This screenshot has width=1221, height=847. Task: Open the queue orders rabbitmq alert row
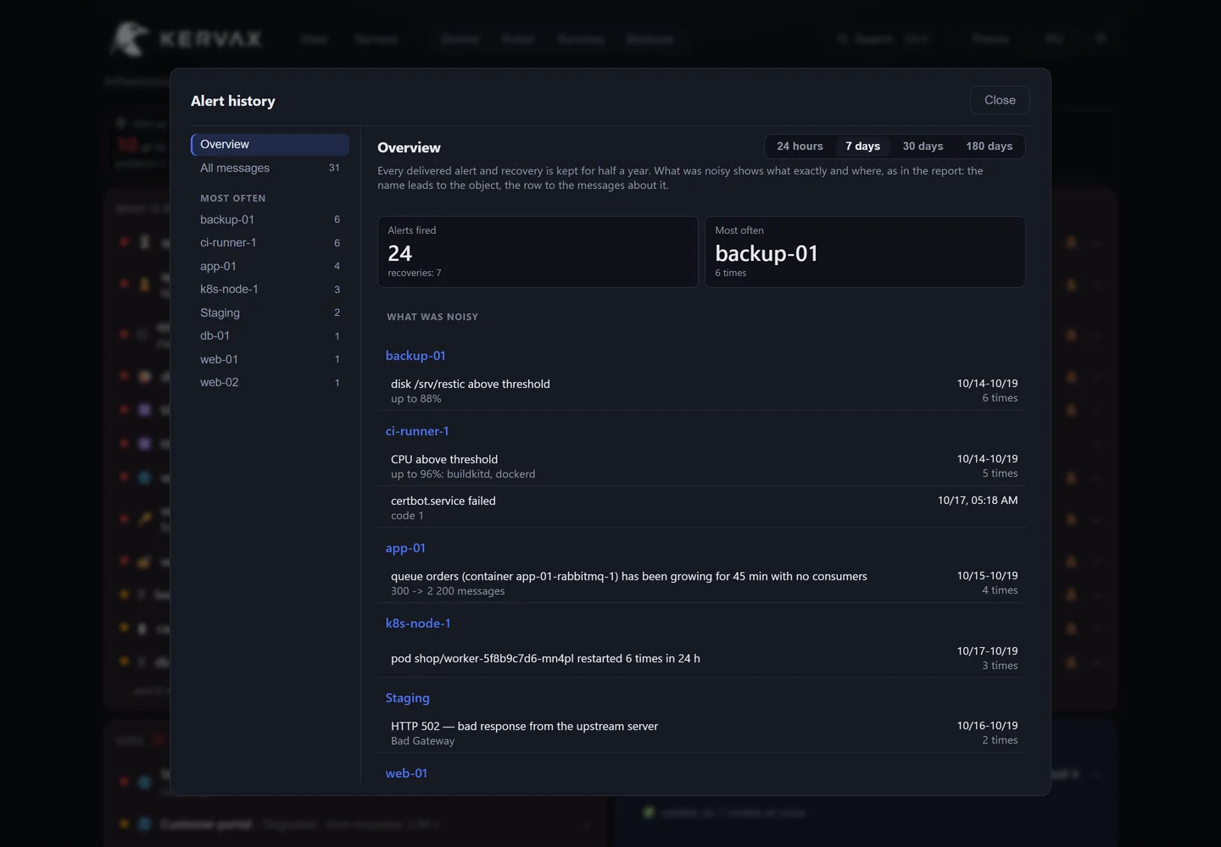point(701,583)
